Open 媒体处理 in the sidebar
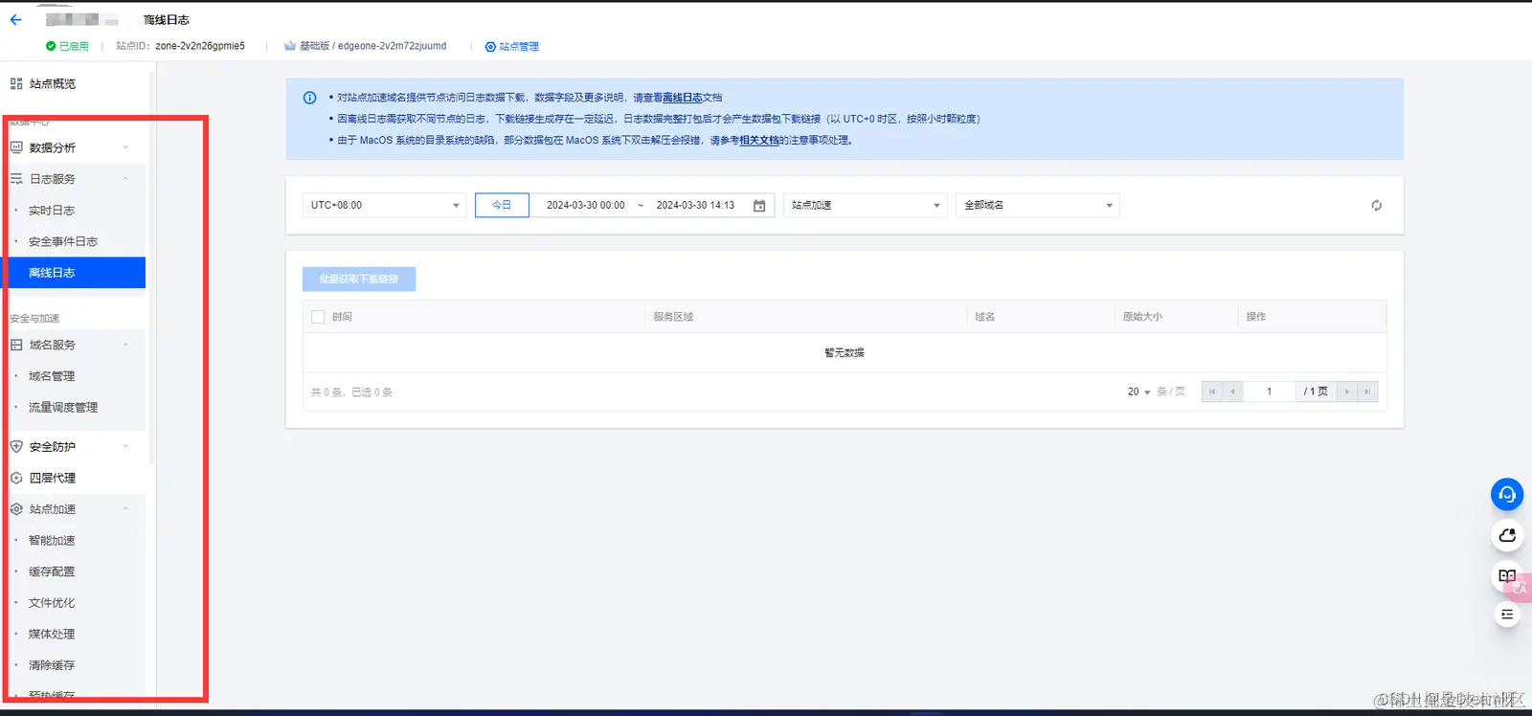This screenshot has width=1532, height=716. pos(52,635)
